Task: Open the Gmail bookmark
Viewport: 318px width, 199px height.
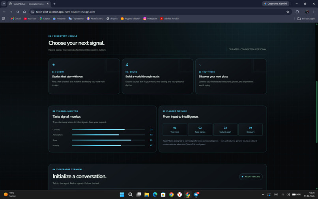Action: click(x=15, y=19)
